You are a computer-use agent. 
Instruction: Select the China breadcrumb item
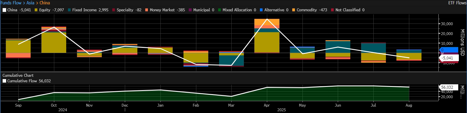point(45,3)
